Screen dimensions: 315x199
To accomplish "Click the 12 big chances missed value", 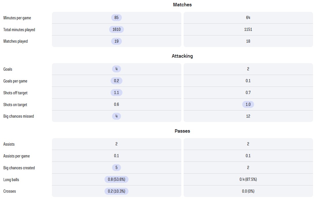I will click(x=248, y=116).
